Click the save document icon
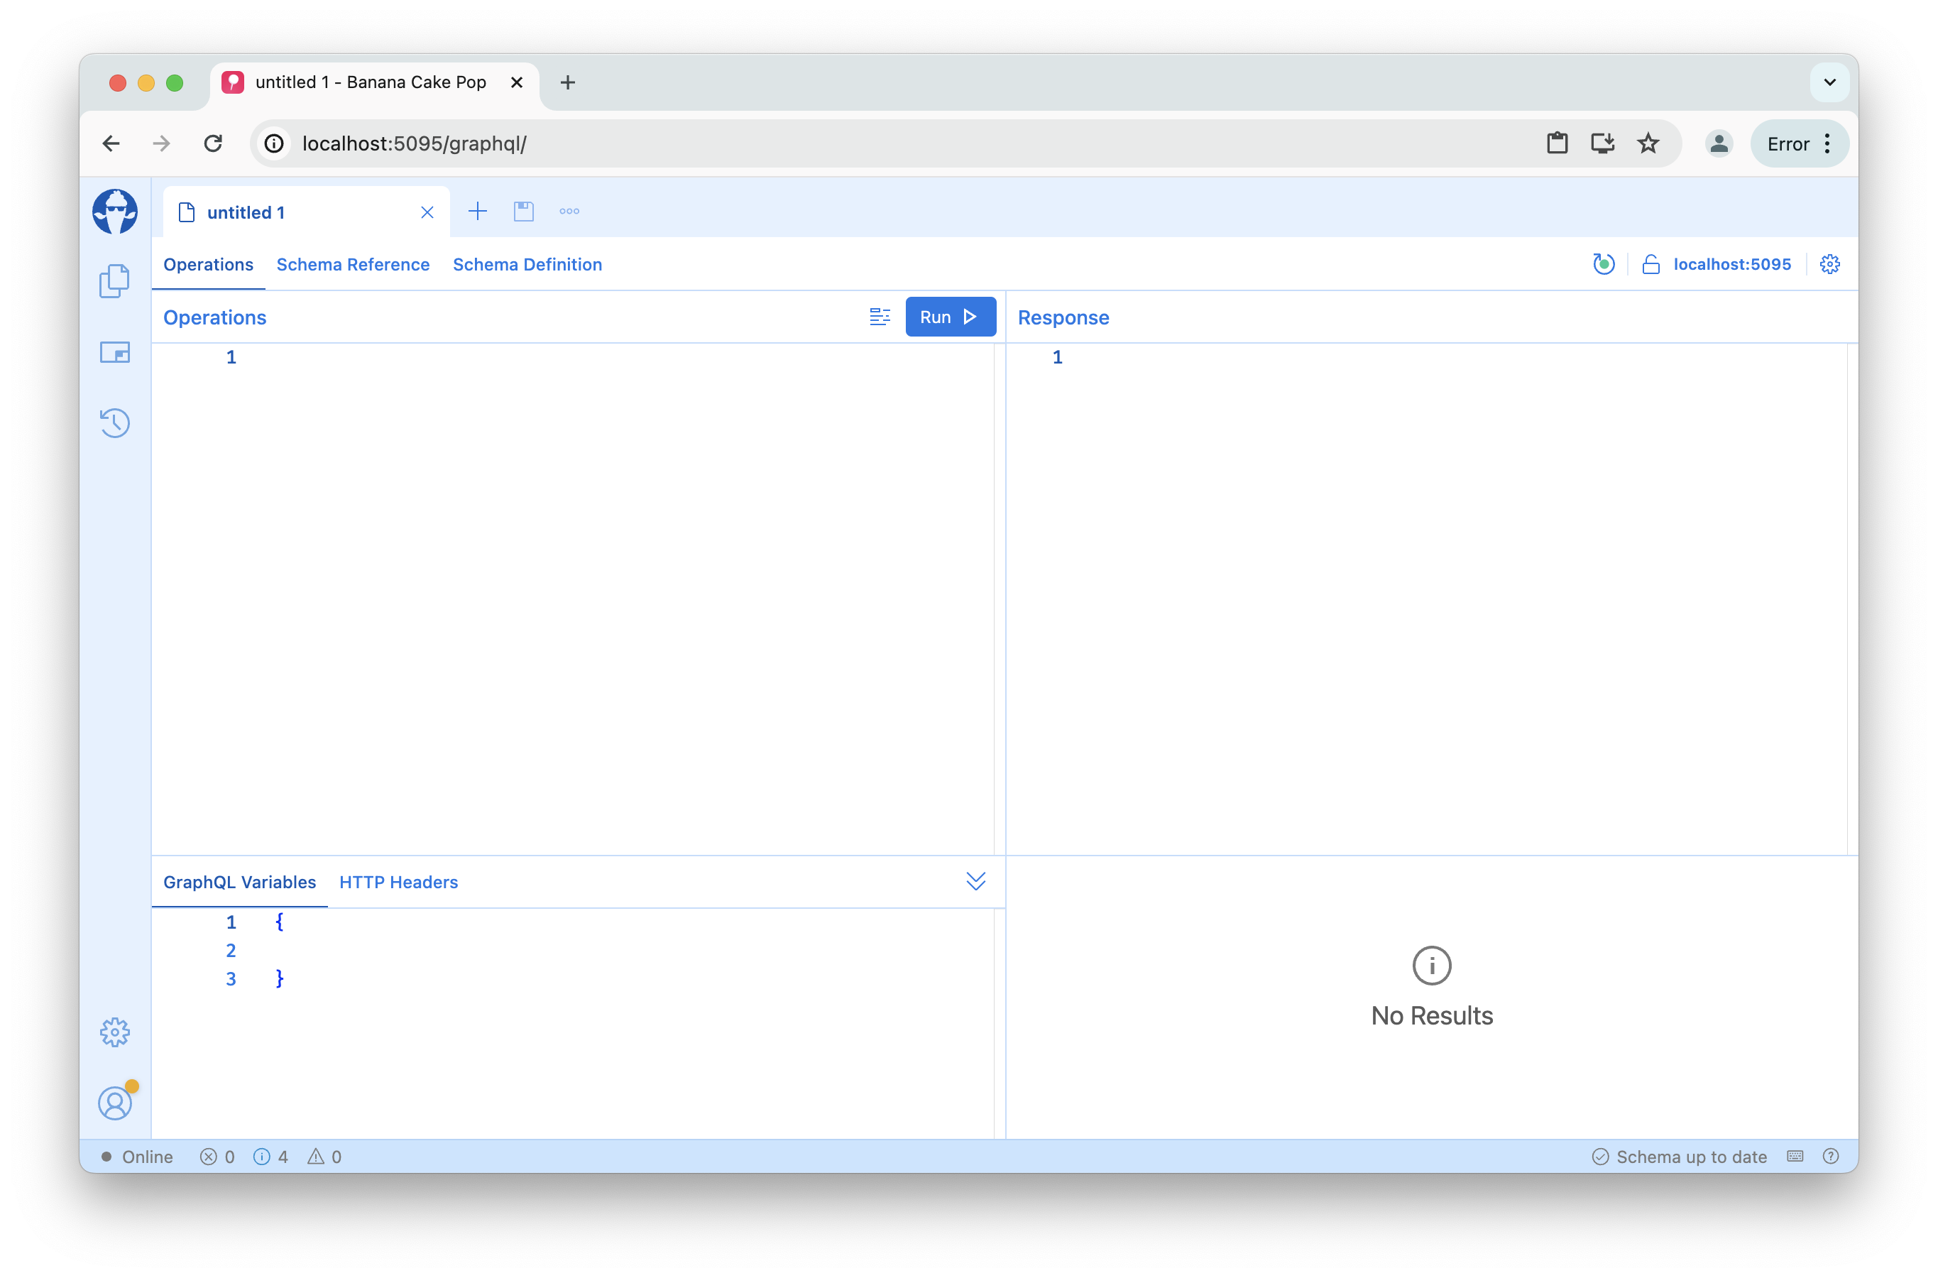1938x1278 pixels. pos(523,211)
